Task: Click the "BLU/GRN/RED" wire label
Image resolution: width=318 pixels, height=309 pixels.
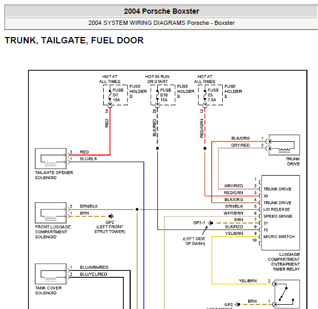Action: (x=94, y=267)
